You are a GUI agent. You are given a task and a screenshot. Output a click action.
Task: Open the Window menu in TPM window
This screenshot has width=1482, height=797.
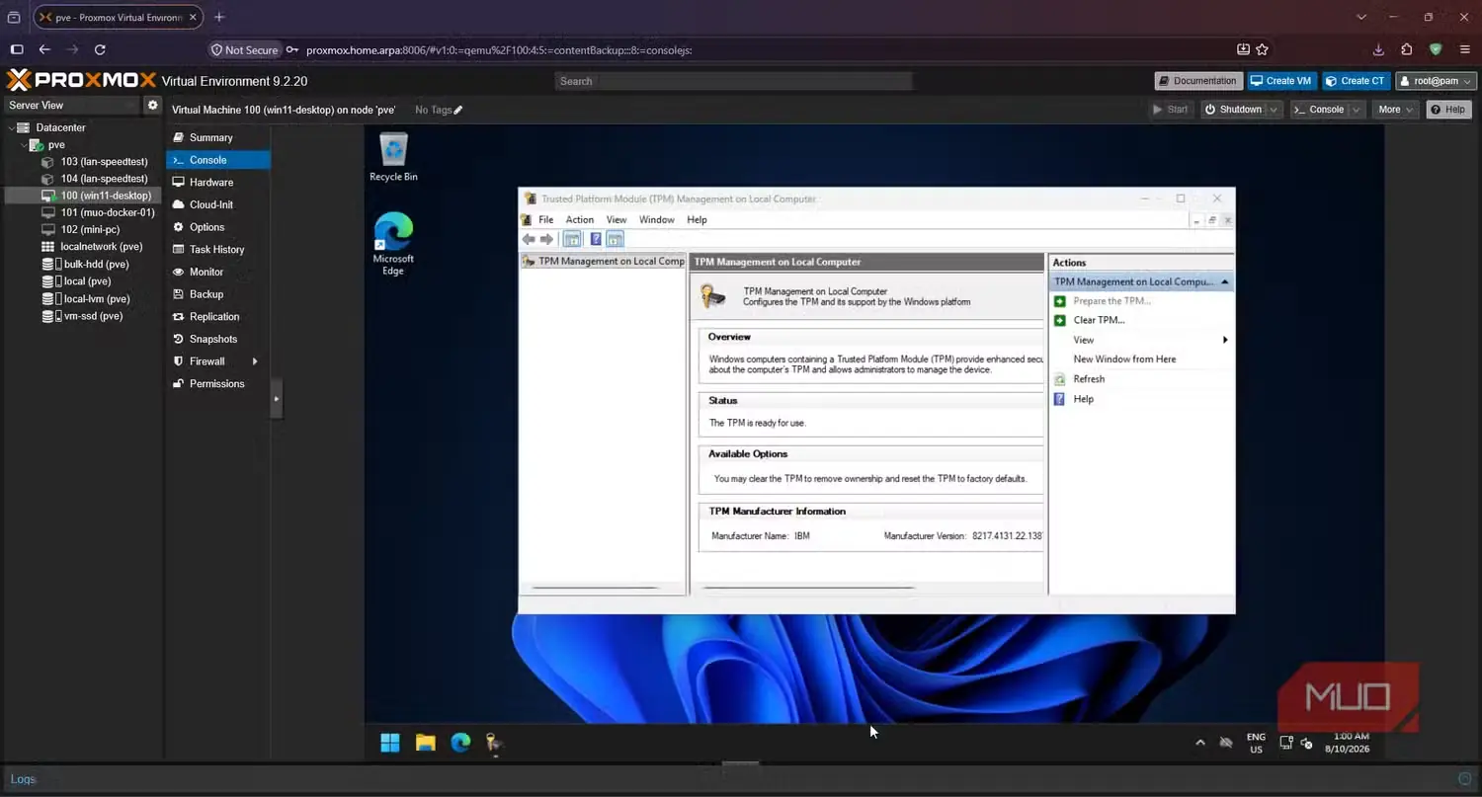(657, 220)
